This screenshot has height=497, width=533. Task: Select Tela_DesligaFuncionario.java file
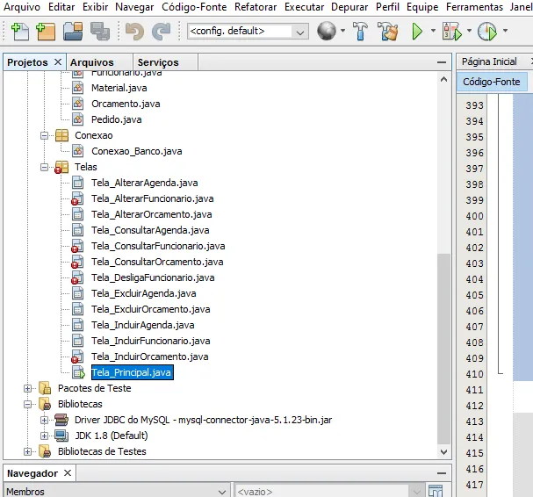[x=153, y=277]
